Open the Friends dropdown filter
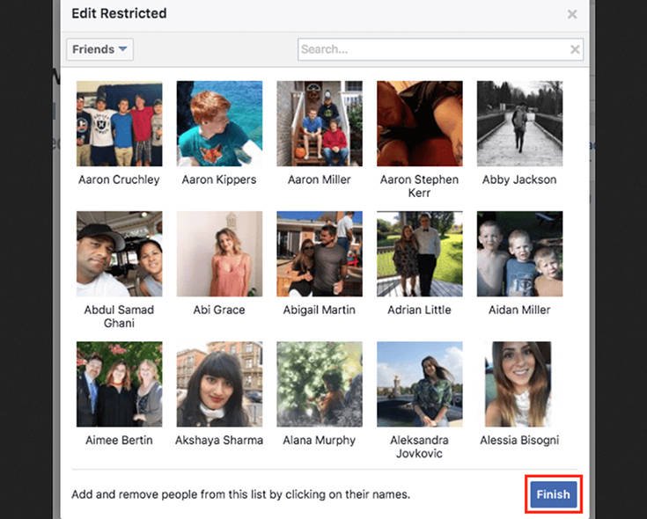The height and width of the screenshot is (519, 647). point(99,49)
